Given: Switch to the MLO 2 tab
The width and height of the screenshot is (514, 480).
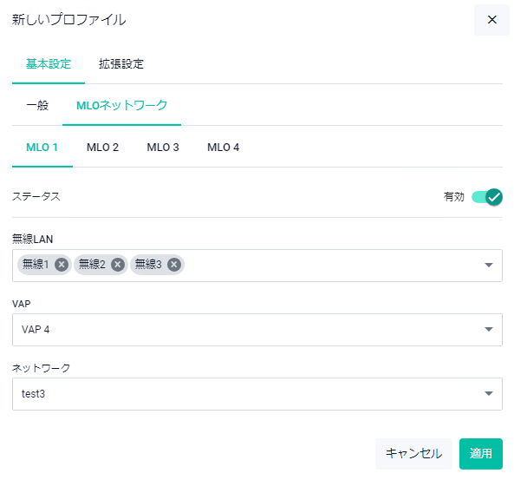Looking at the screenshot, I should click(x=102, y=148).
